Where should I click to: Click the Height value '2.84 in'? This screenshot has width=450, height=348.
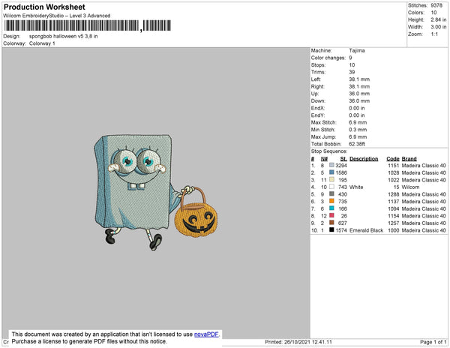439,19
